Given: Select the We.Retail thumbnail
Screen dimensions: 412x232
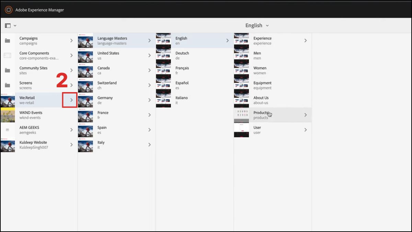Looking at the screenshot, I should coord(8,100).
